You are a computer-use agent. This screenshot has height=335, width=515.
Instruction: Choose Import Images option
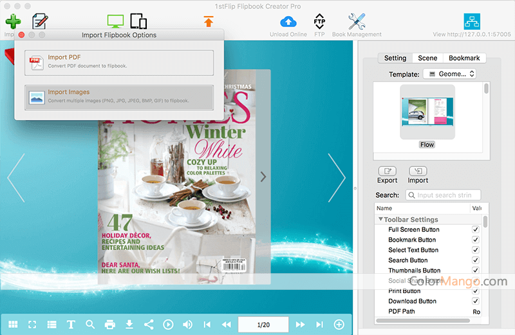point(119,98)
